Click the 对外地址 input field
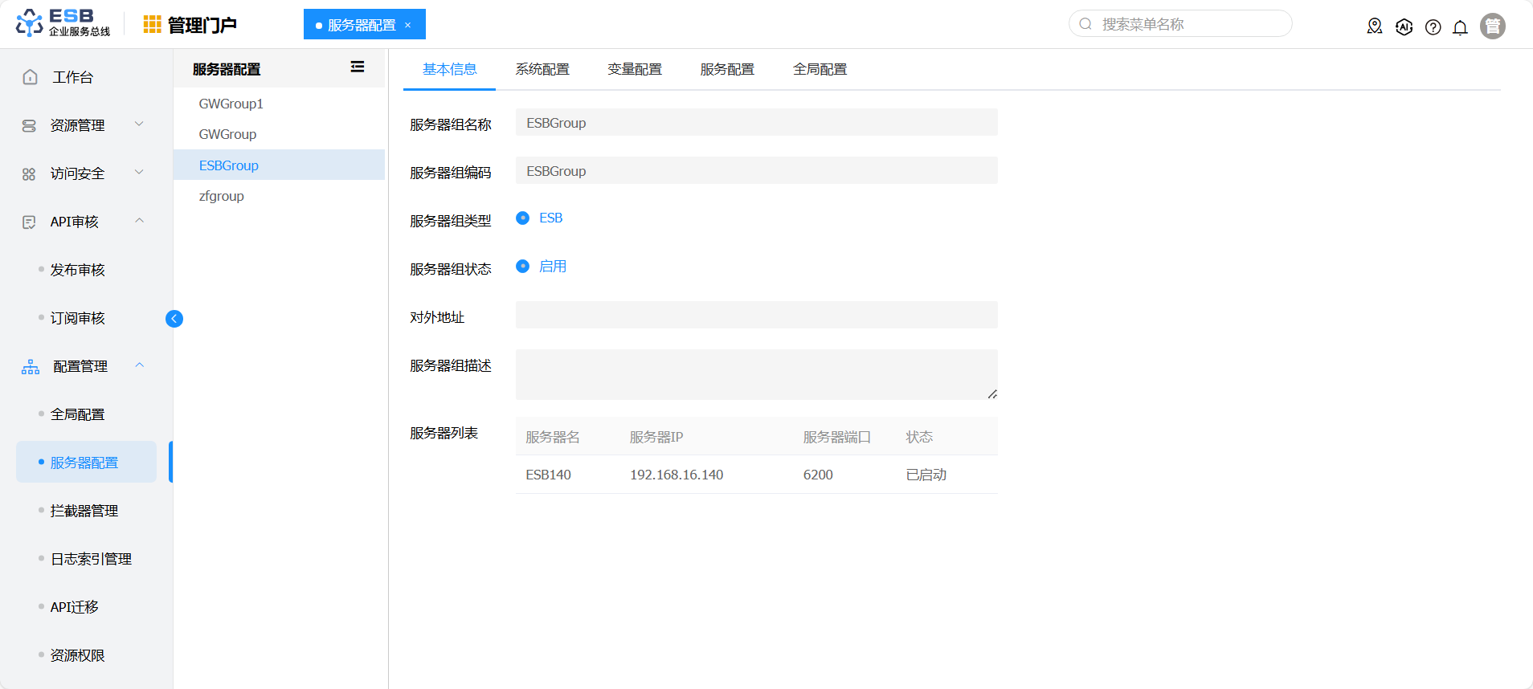The image size is (1533, 689). coord(756,315)
